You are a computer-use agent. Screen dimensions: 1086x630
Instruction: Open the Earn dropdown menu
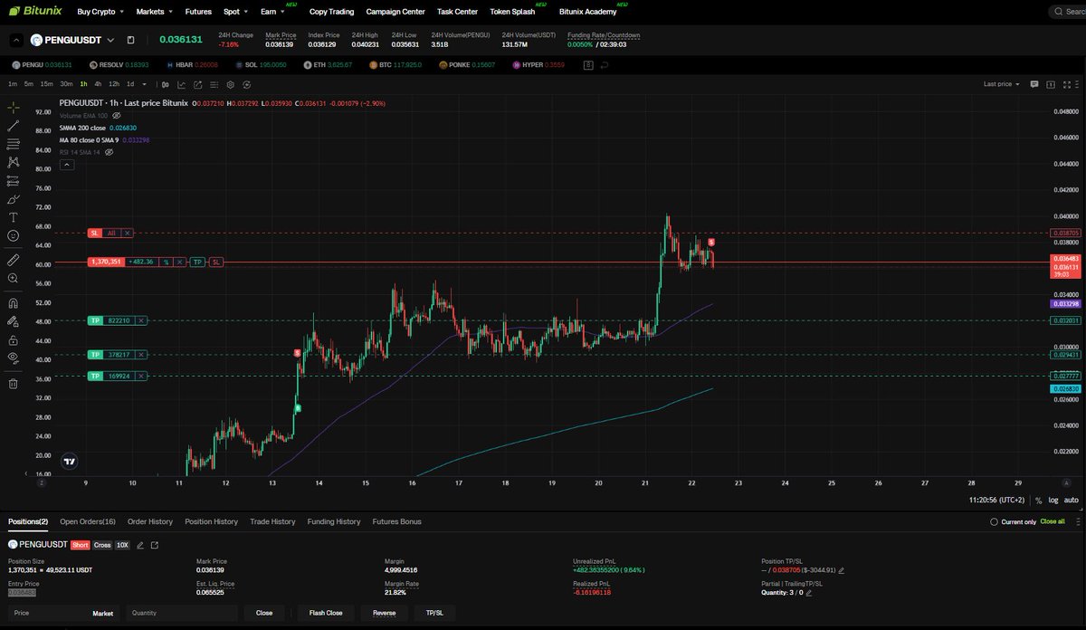272,12
